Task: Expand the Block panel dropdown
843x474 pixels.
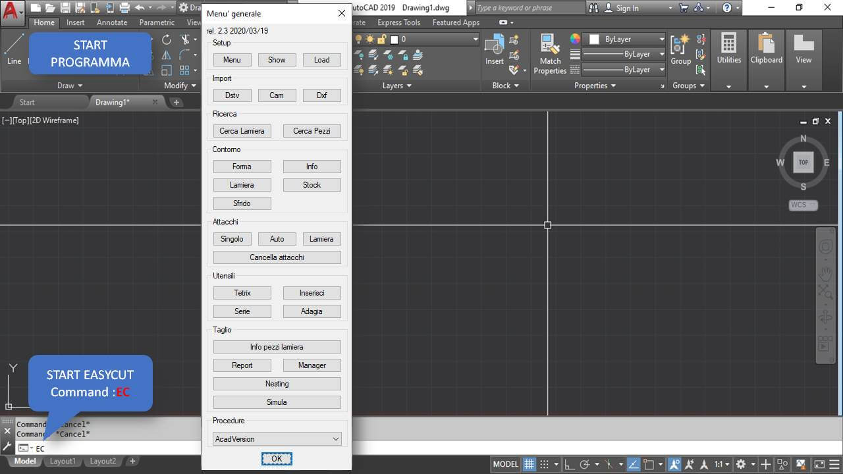Action: pos(506,86)
